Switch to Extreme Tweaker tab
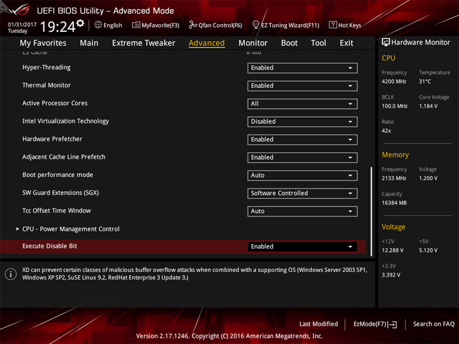The image size is (459, 344). pos(143,43)
